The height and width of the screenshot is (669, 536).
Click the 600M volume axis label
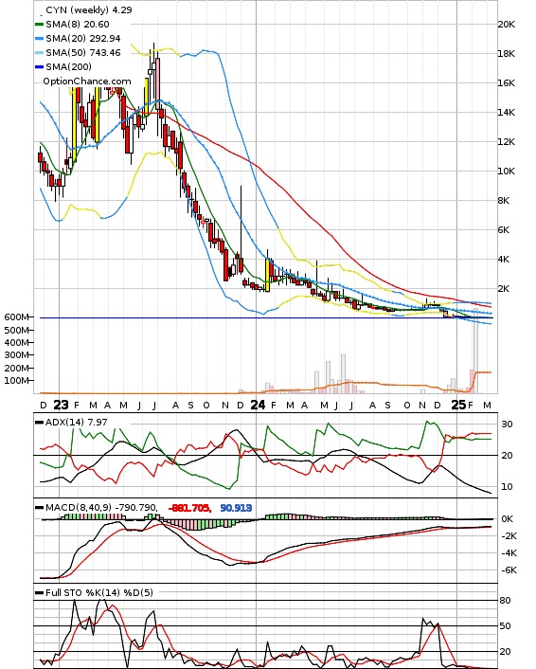(17, 317)
